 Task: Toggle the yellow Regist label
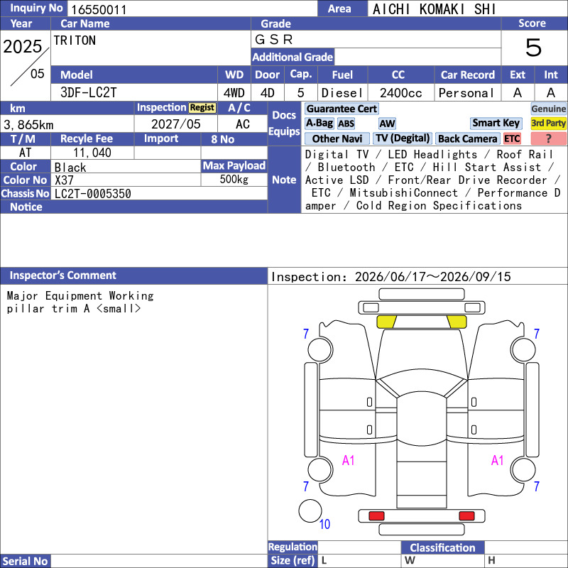pos(202,108)
